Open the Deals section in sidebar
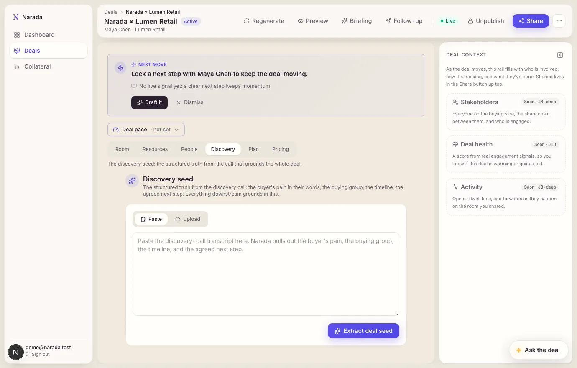The image size is (577, 368). [x=49, y=51]
